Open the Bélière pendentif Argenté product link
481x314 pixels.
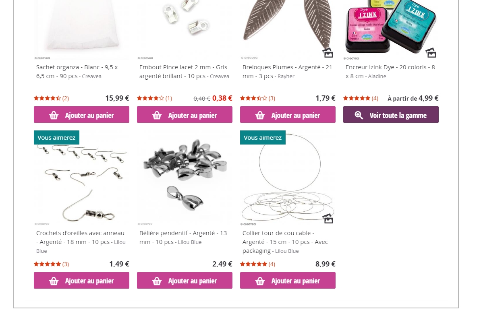pyautogui.click(x=183, y=238)
